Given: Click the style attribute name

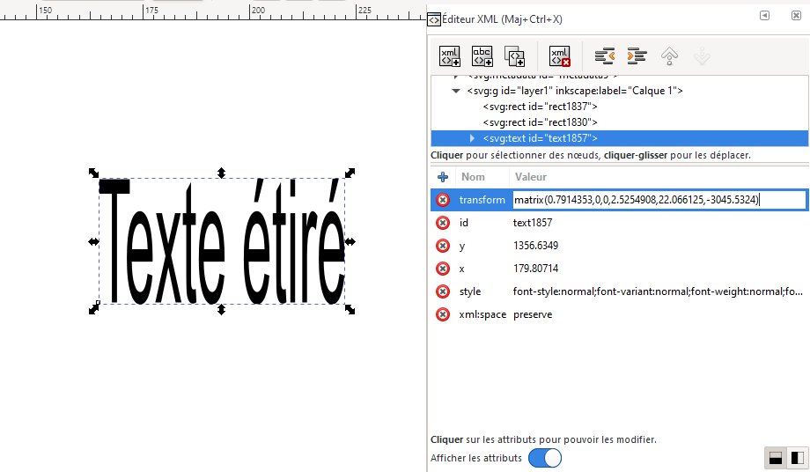Looking at the screenshot, I should click(x=469, y=291).
